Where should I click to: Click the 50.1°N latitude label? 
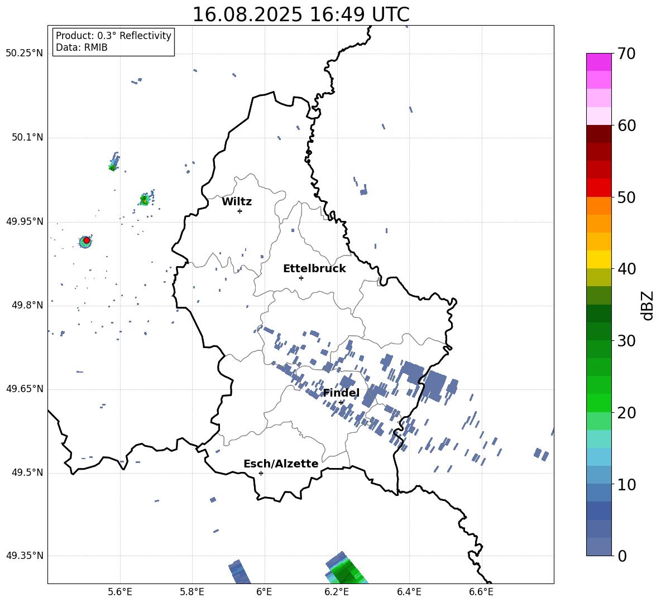point(27,138)
